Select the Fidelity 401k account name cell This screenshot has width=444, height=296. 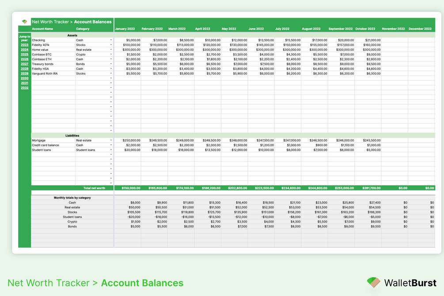(53, 45)
